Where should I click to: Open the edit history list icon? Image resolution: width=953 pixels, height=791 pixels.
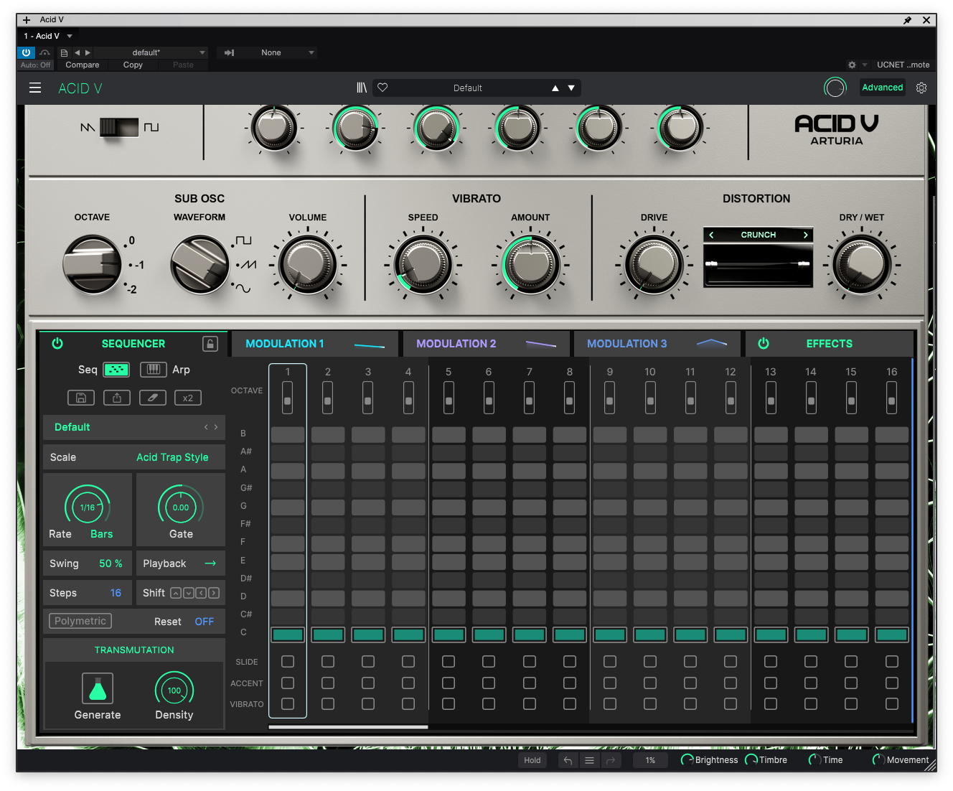[589, 760]
